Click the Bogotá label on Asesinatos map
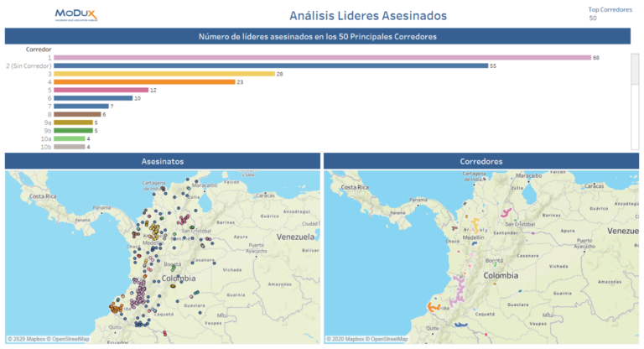The width and height of the screenshot is (644, 349). point(169,263)
